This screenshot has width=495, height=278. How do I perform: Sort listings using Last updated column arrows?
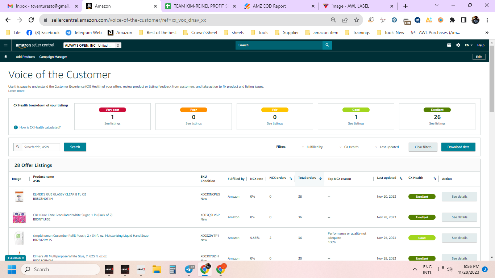click(401, 178)
